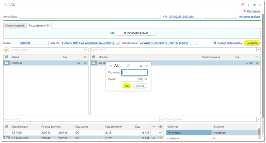
Task: Sort by Период выпуска in model table
Action: [x=216, y=57]
